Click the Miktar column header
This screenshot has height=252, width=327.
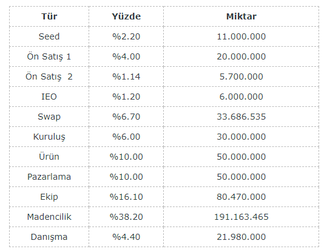[241, 16]
